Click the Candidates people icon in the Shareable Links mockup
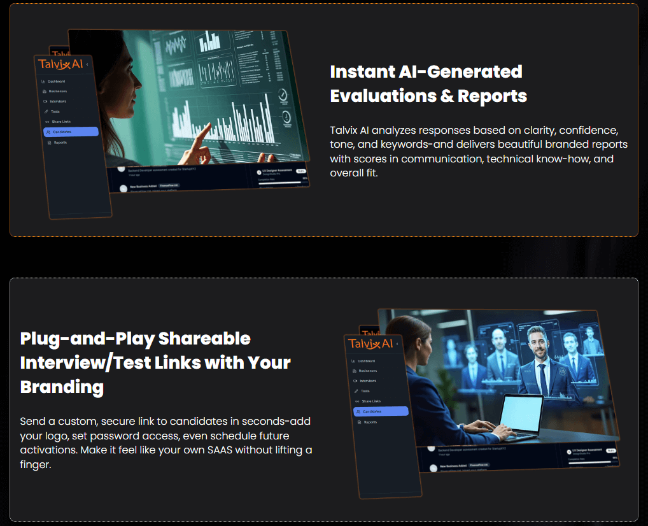This screenshot has width=648, height=526. pos(358,412)
